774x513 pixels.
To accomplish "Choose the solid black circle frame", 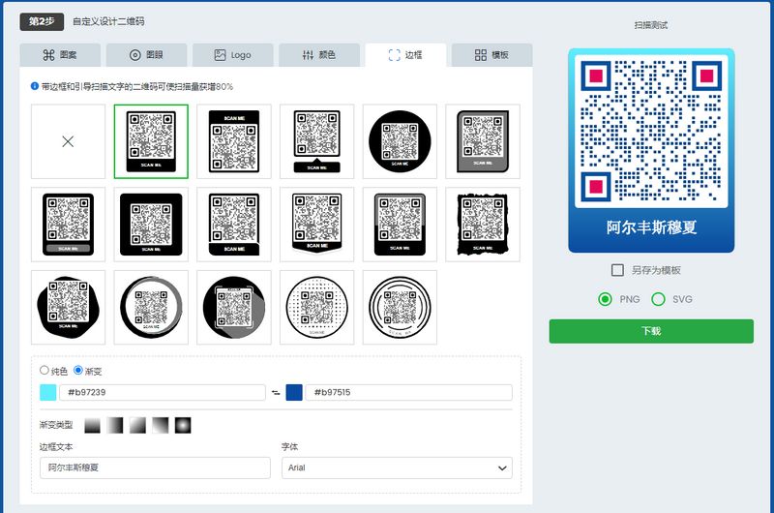I will (400, 141).
